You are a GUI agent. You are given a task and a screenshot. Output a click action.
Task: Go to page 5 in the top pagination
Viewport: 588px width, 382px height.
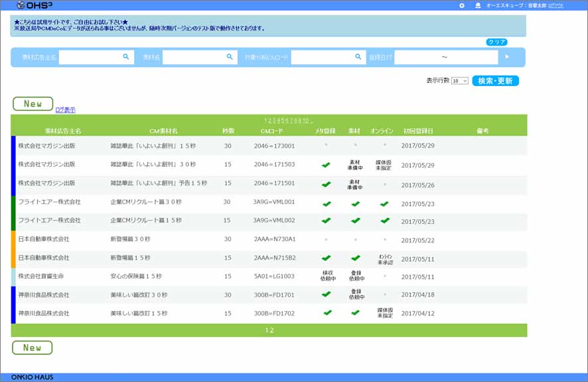point(282,120)
